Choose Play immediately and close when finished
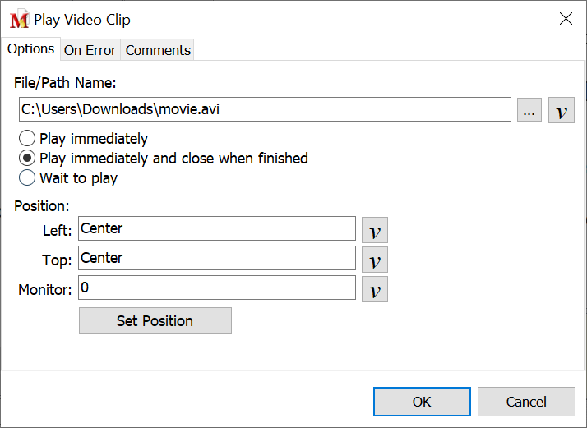587x428 pixels. [27, 159]
